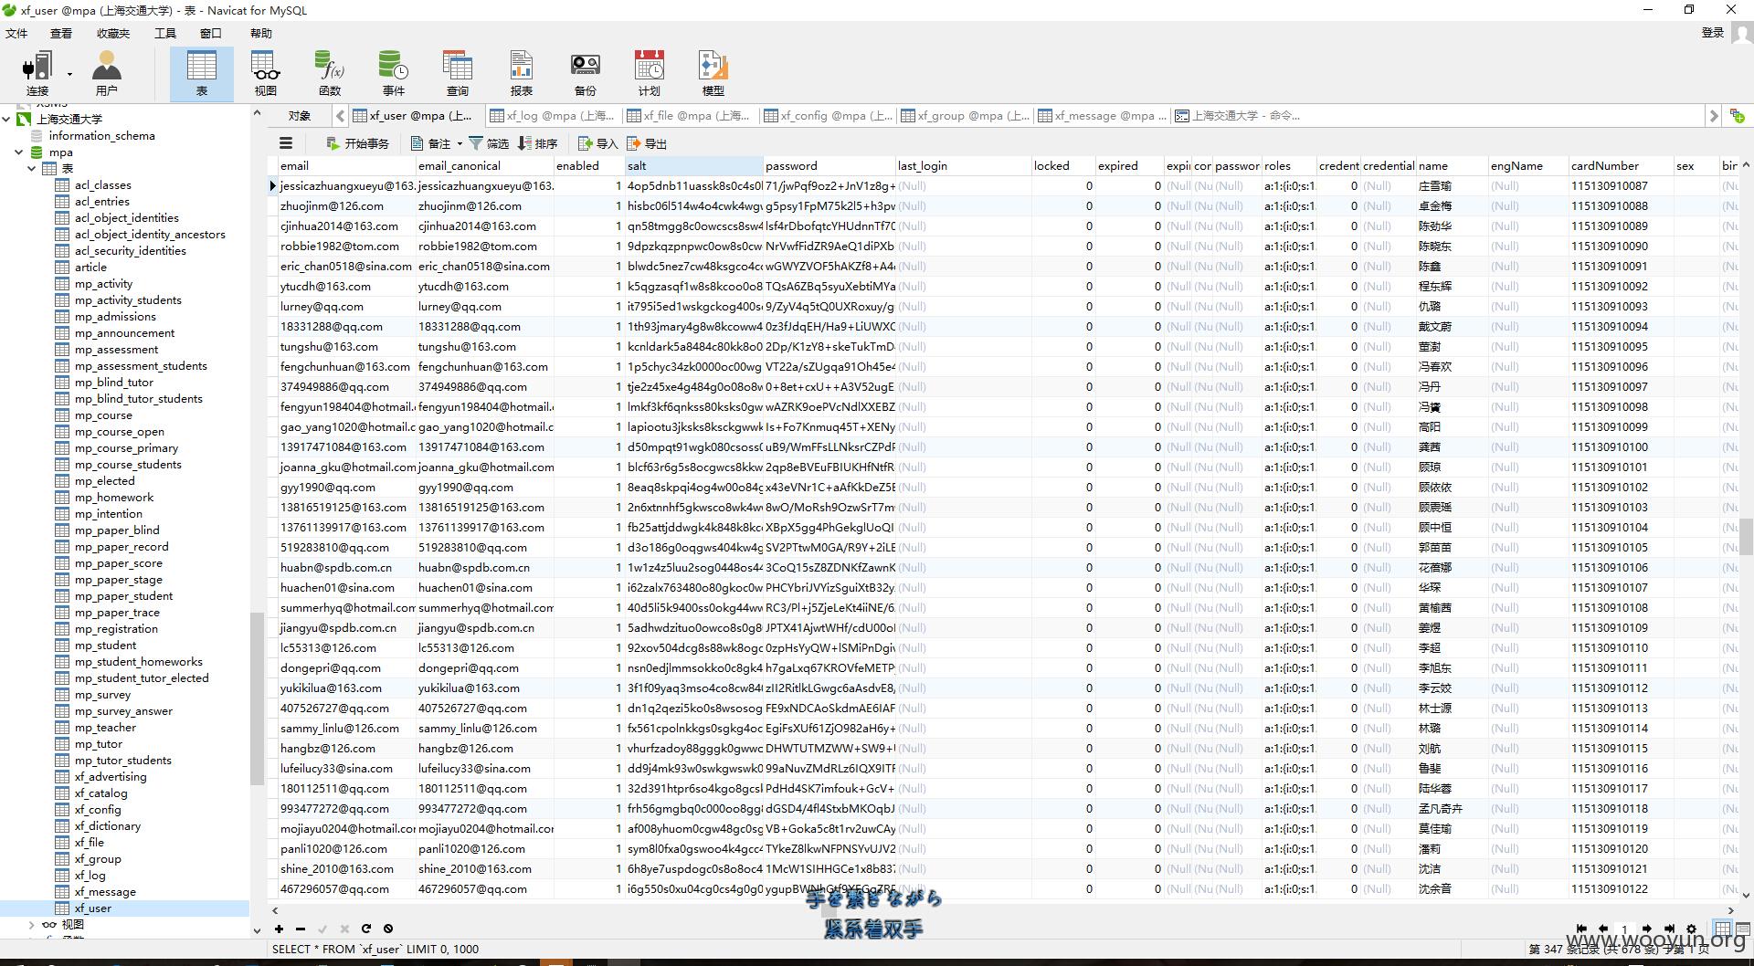Image resolution: width=1754 pixels, height=966 pixels.
Task: Click 登录 to sign in
Action: point(1713,33)
